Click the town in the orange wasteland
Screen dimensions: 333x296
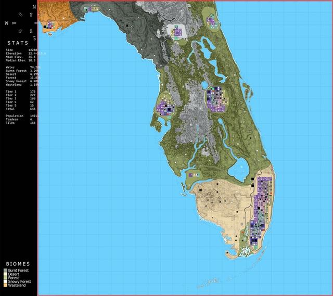(49, 25)
